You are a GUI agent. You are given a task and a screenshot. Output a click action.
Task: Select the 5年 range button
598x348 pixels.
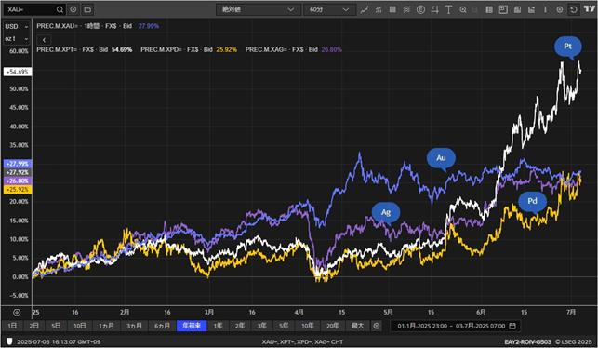click(284, 326)
